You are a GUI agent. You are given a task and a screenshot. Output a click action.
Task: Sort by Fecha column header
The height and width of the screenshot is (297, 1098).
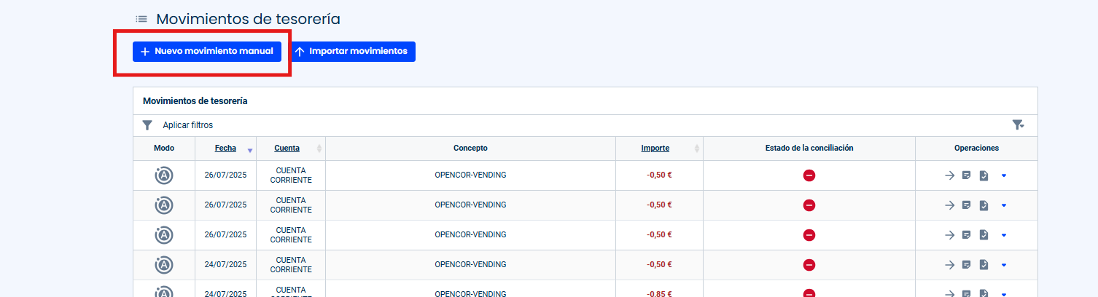pos(225,148)
